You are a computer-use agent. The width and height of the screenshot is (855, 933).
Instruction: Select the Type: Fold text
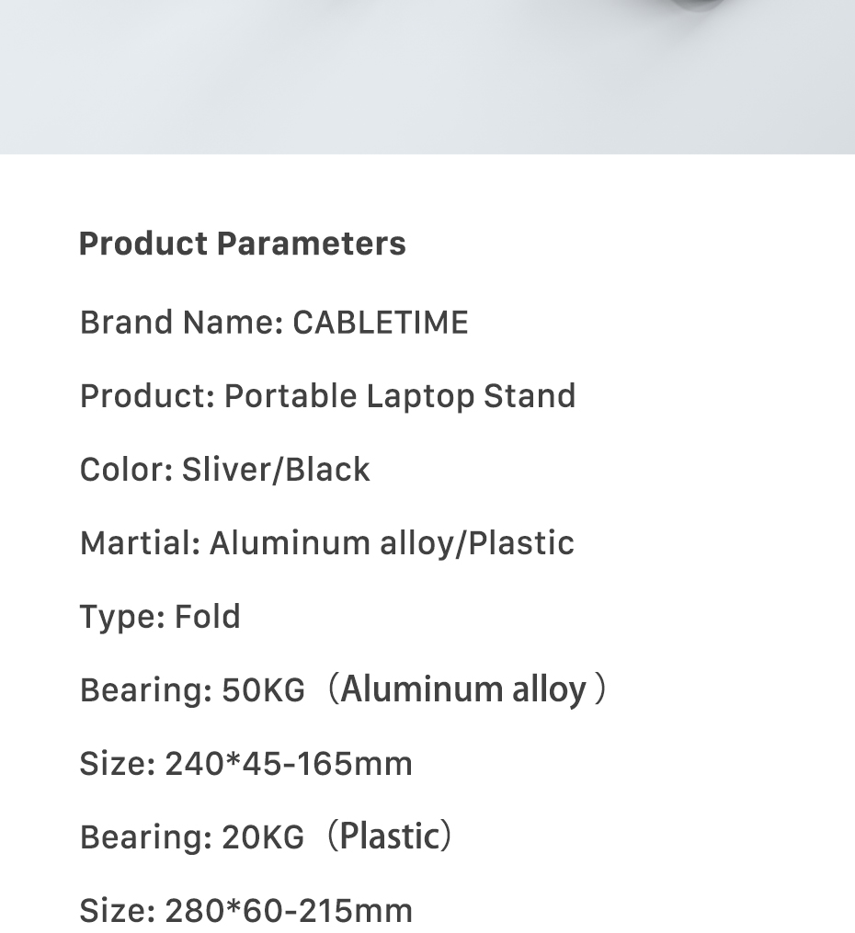[160, 617]
